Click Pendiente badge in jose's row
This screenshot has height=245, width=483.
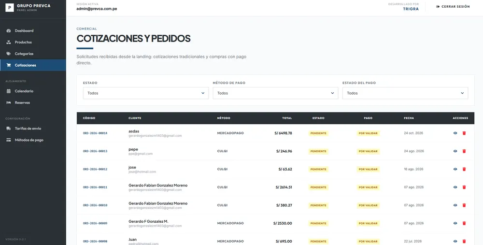click(318, 170)
